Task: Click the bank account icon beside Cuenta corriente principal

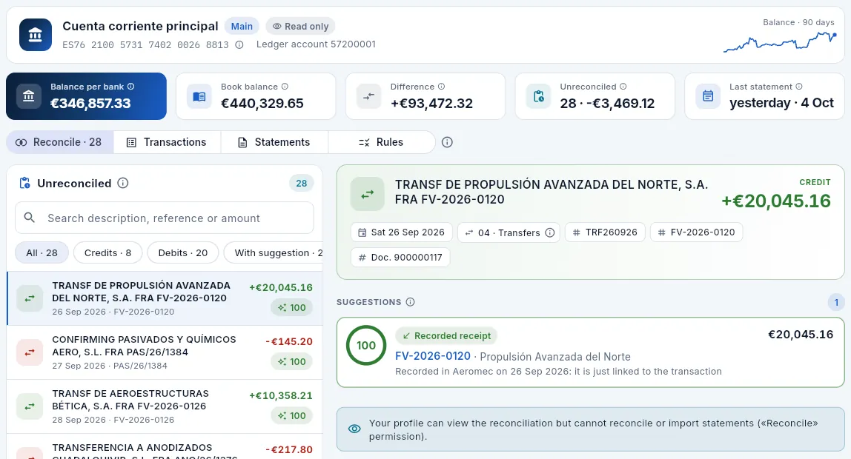Action: [x=36, y=35]
